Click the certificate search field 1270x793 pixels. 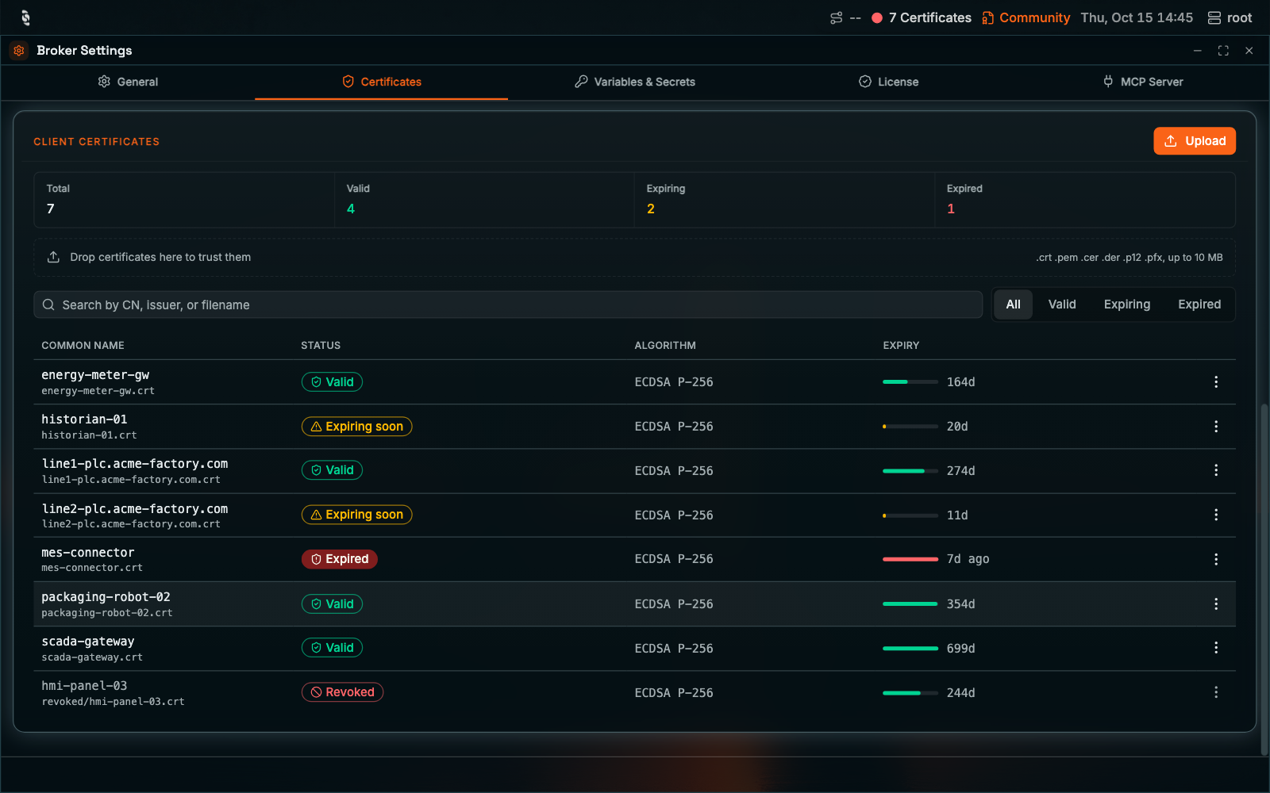[508, 305]
